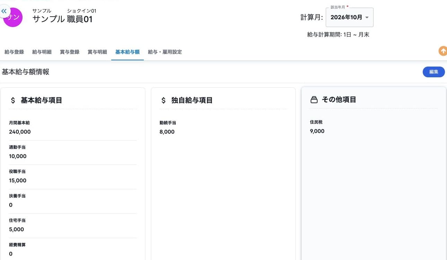The image size is (447, 260).
Task: Click the icon beside その他項目
Action: [x=314, y=100]
